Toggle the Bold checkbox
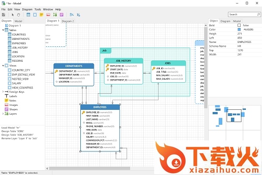Viewport: 262px width, 175px height. click(x=239, y=25)
